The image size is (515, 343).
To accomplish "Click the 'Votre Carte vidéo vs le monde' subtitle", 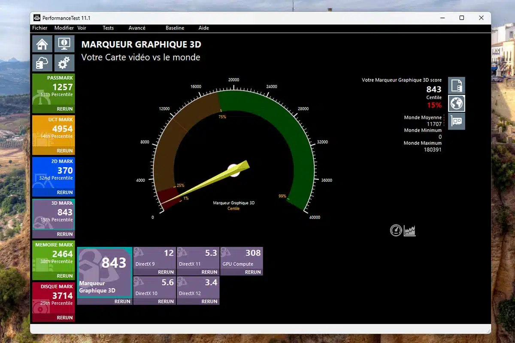I will pos(141,57).
